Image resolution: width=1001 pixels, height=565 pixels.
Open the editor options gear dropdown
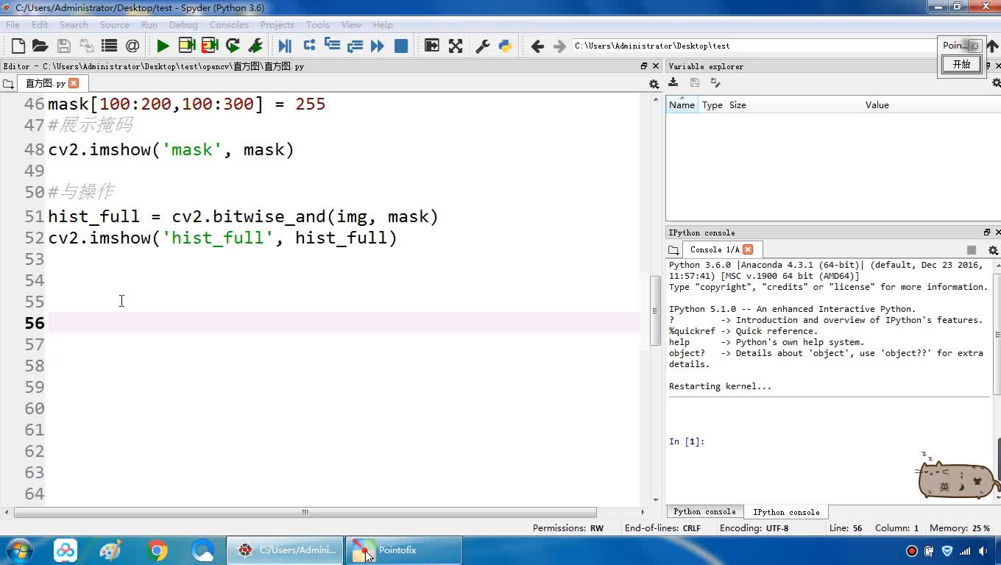[x=654, y=84]
